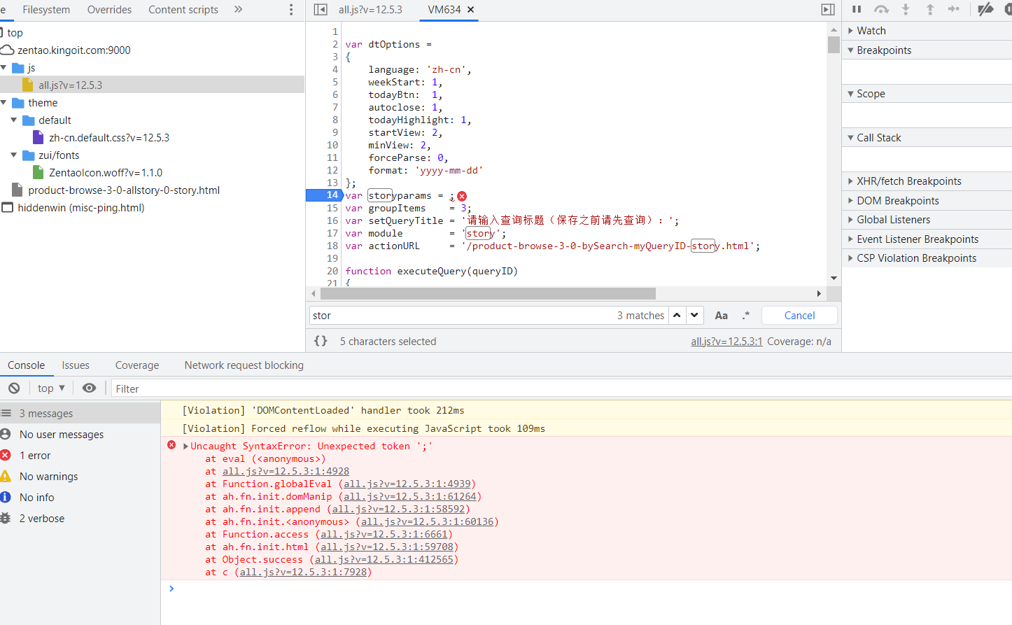Screen dimensions: 1012x625
Task: Pretty-print the source with curly braces icon
Action: point(321,341)
